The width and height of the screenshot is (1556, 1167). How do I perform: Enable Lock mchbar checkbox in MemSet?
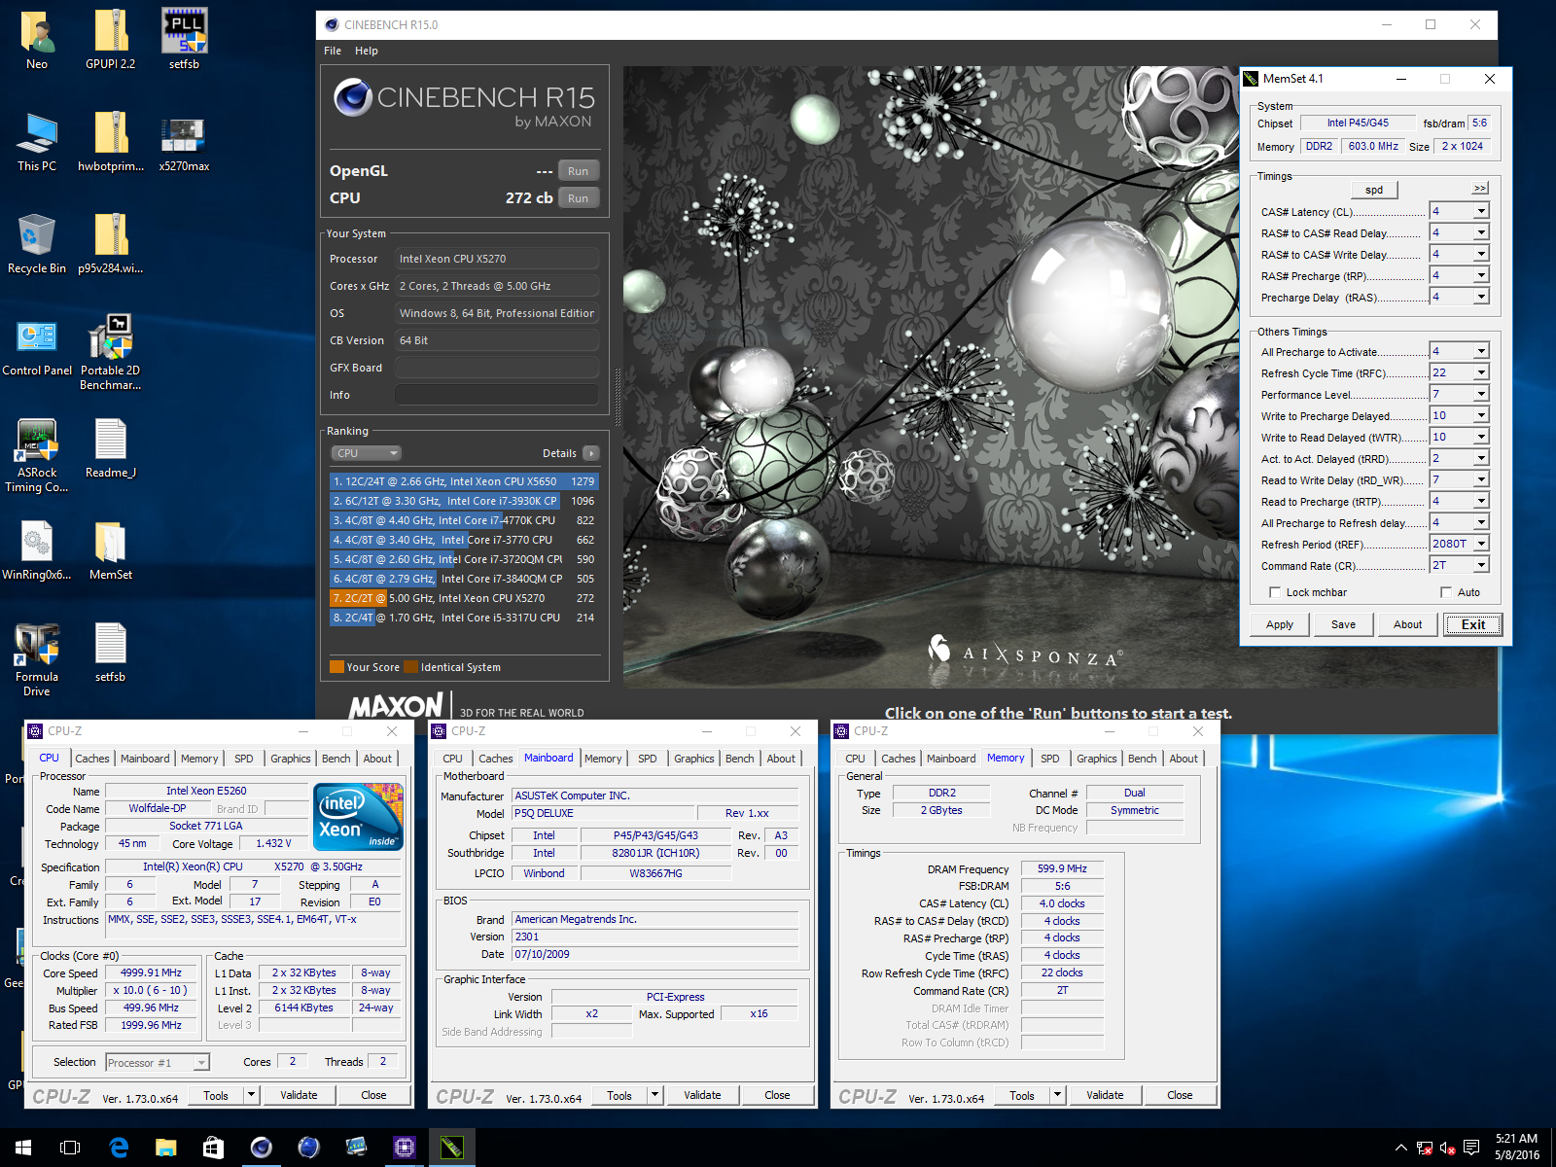pyautogui.click(x=1275, y=592)
